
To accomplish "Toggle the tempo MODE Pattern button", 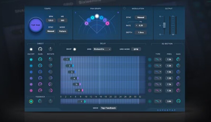I will click(x=63, y=31).
